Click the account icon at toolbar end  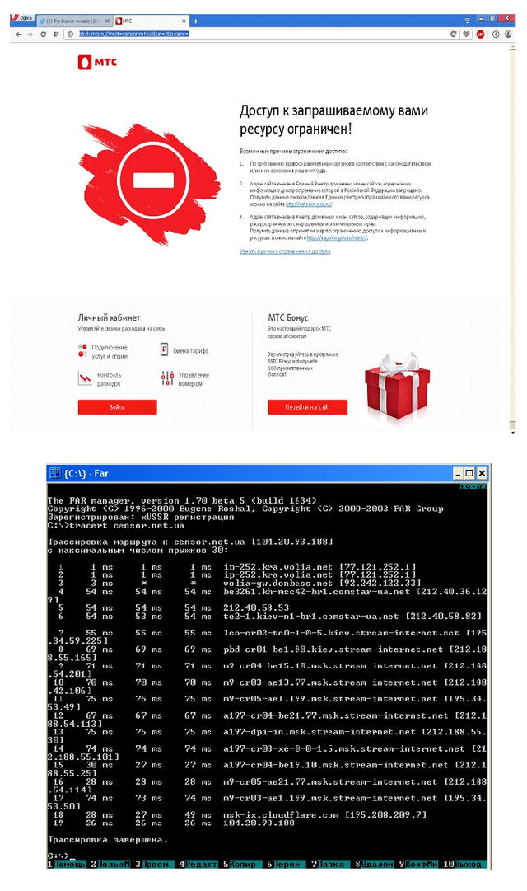point(508,34)
